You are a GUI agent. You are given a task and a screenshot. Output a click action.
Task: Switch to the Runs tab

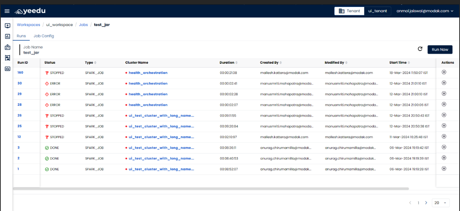point(21,36)
